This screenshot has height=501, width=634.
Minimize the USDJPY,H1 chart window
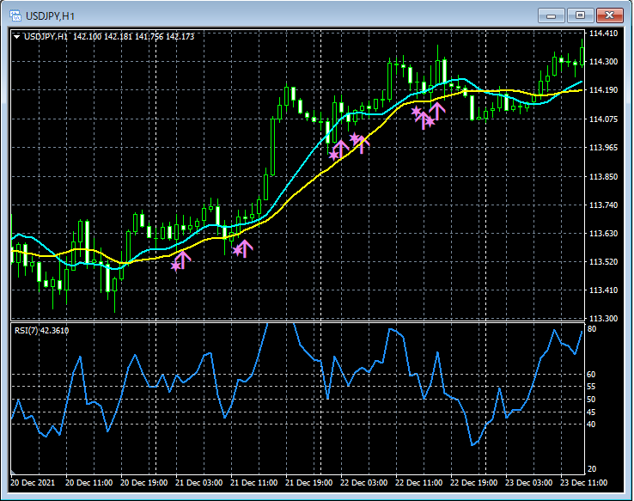pyautogui.click(x=552, y=15)
